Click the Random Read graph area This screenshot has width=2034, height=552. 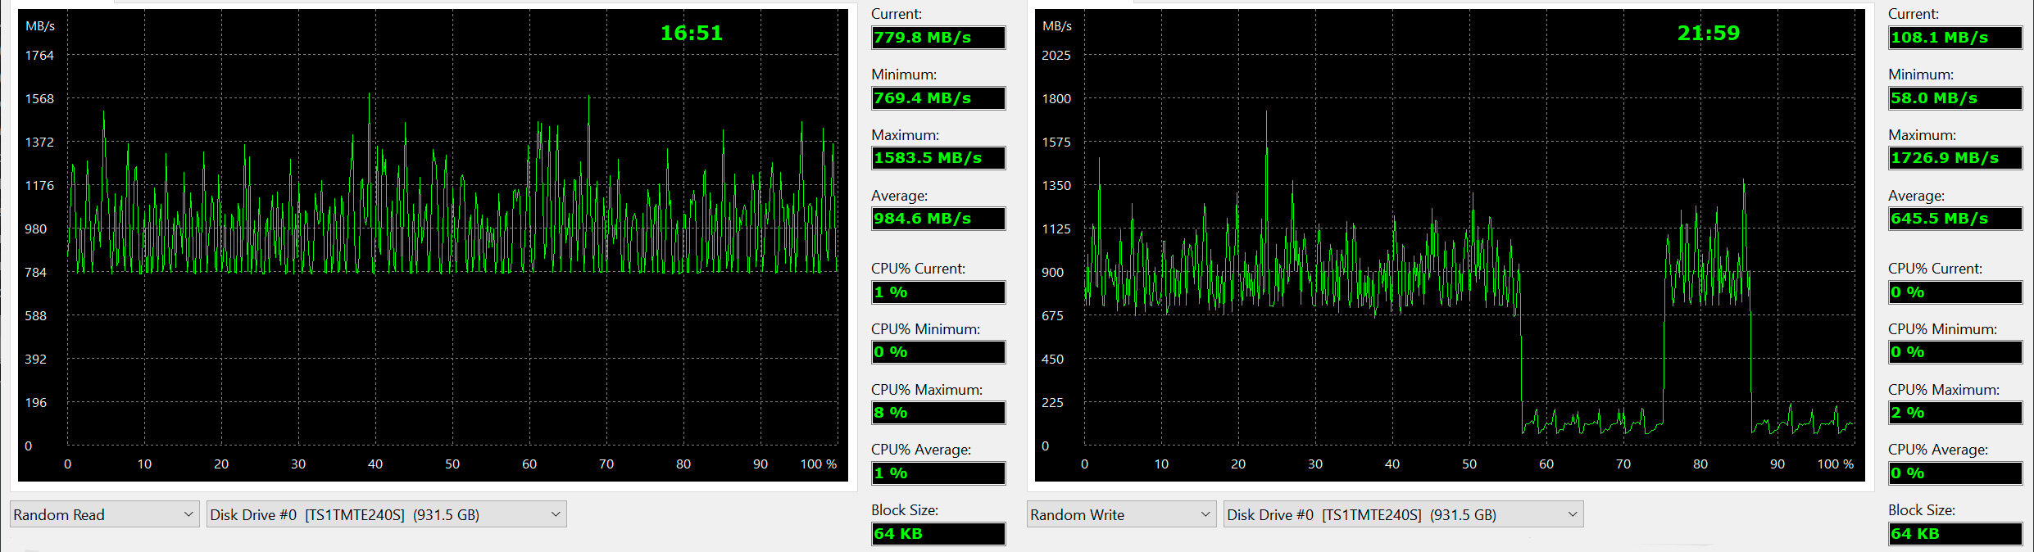tap(433, 245)
